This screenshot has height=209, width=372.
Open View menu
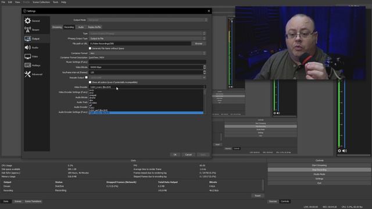pos(17,2)
